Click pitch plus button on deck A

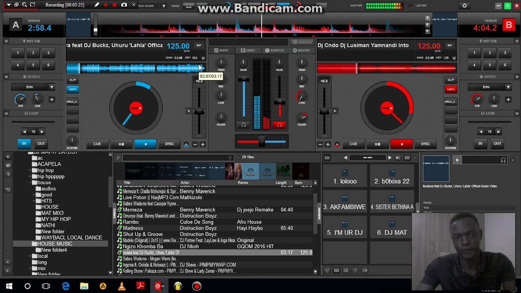pos(203,144)
